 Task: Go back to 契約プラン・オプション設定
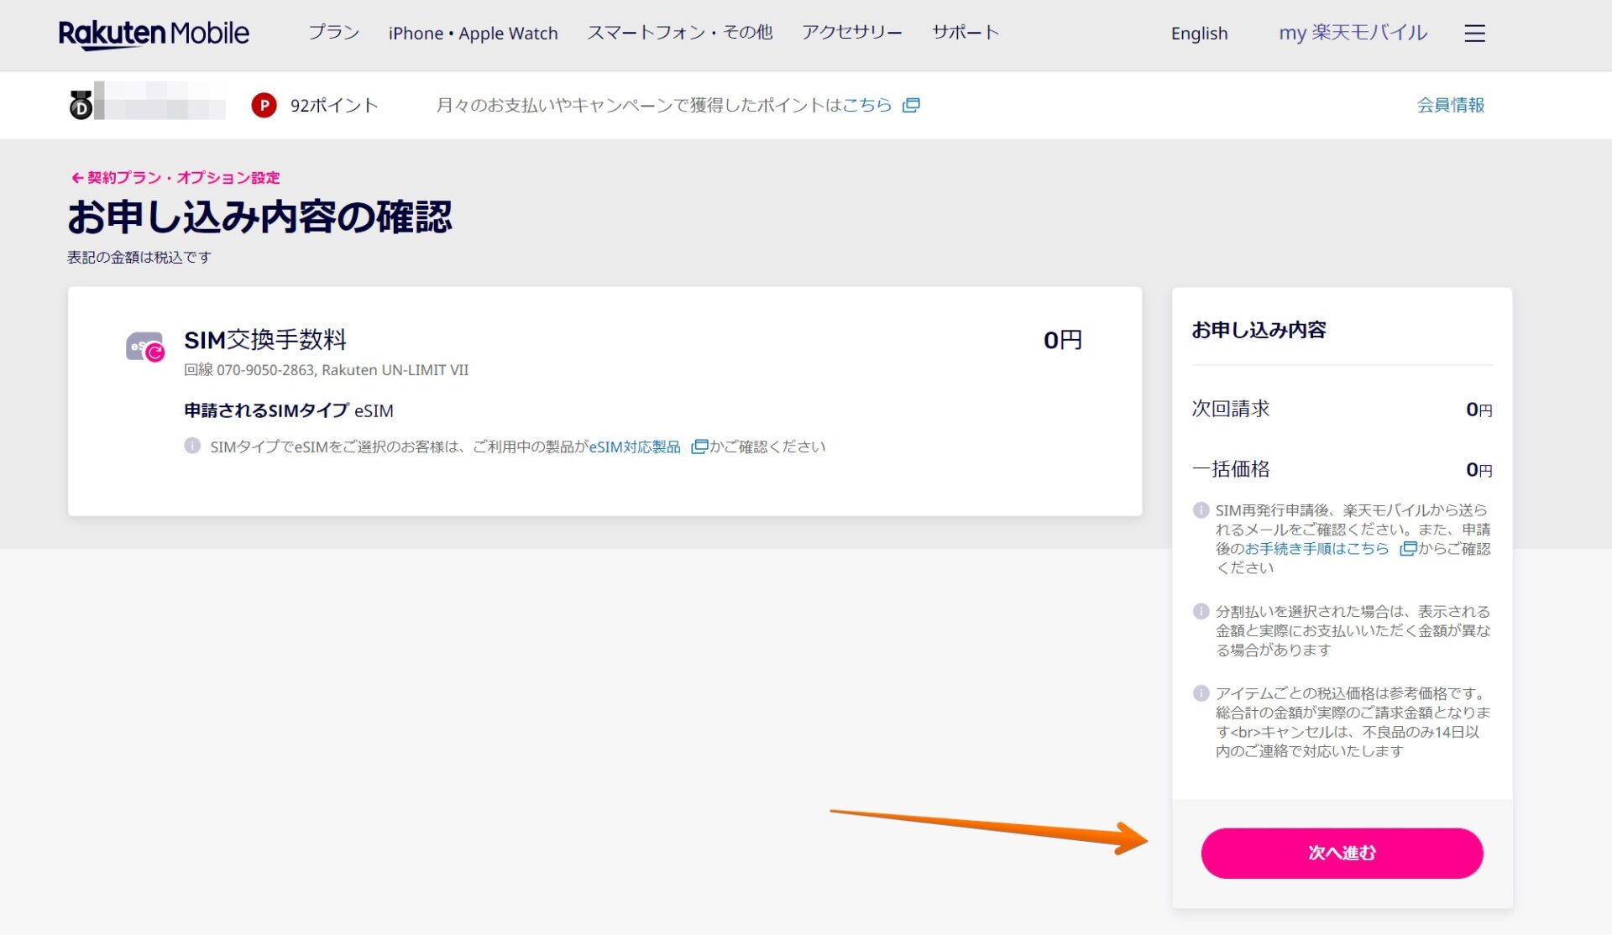pos(175,177)
